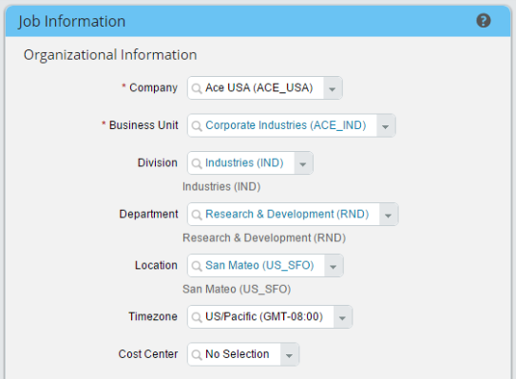Expand the Cost Center dropdown arrow

click(x=289, y=354)
